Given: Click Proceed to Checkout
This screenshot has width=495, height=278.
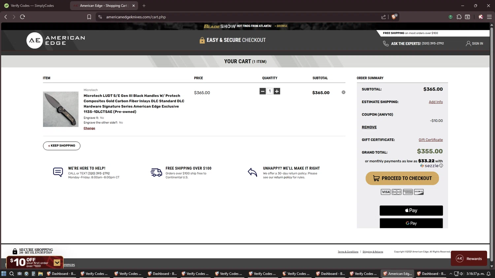Looking at the screenshot, I should (402, 178).
